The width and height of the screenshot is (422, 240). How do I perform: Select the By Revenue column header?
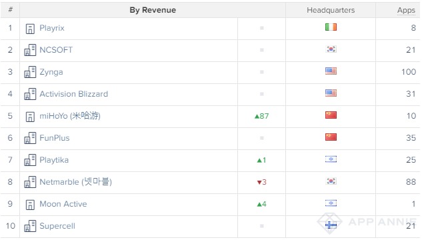153,10
